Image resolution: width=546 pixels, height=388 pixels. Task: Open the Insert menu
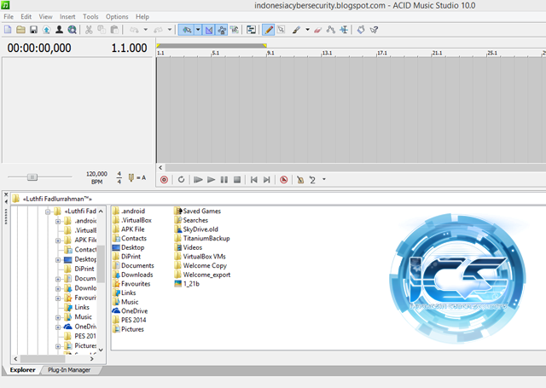pos(67,17)
